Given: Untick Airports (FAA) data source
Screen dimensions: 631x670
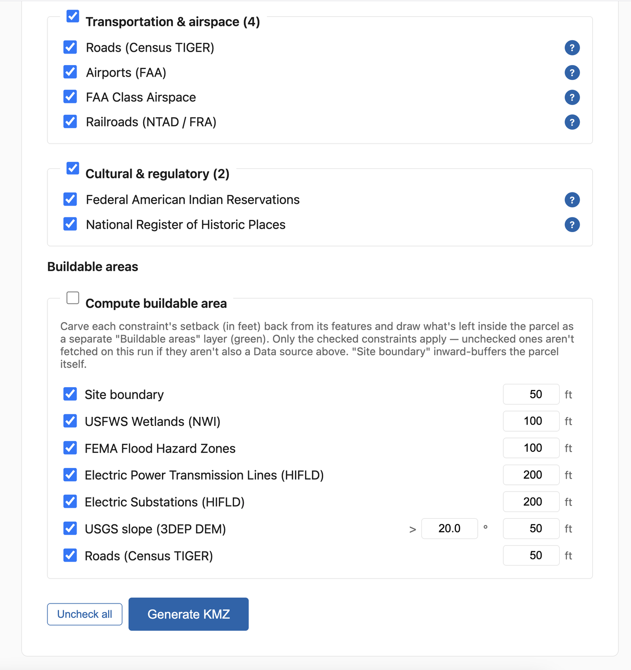Looking at the screenshot, I should click(70, 72).
